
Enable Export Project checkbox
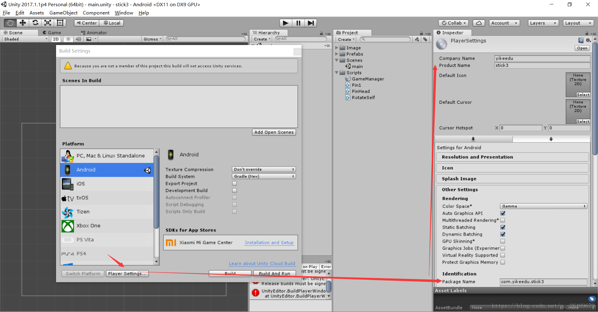235,184
